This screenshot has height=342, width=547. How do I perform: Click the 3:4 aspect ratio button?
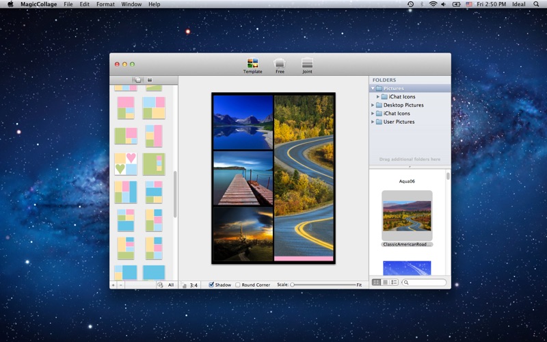194,285
